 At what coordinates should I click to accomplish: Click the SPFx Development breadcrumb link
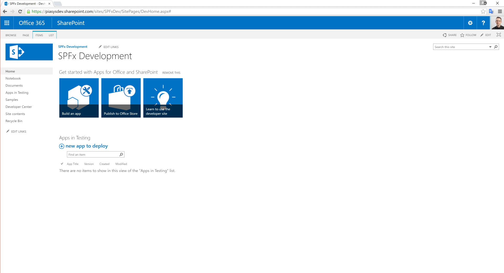point(73,46)
